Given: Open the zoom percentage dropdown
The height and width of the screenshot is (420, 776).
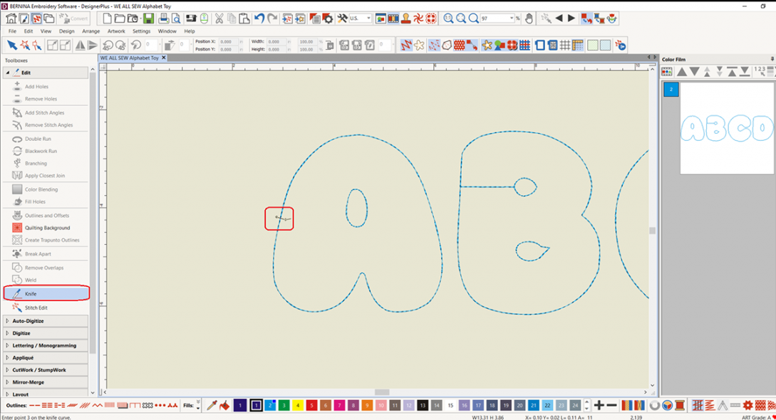Looking at the screenshot, I should click(x=512, y=19).
